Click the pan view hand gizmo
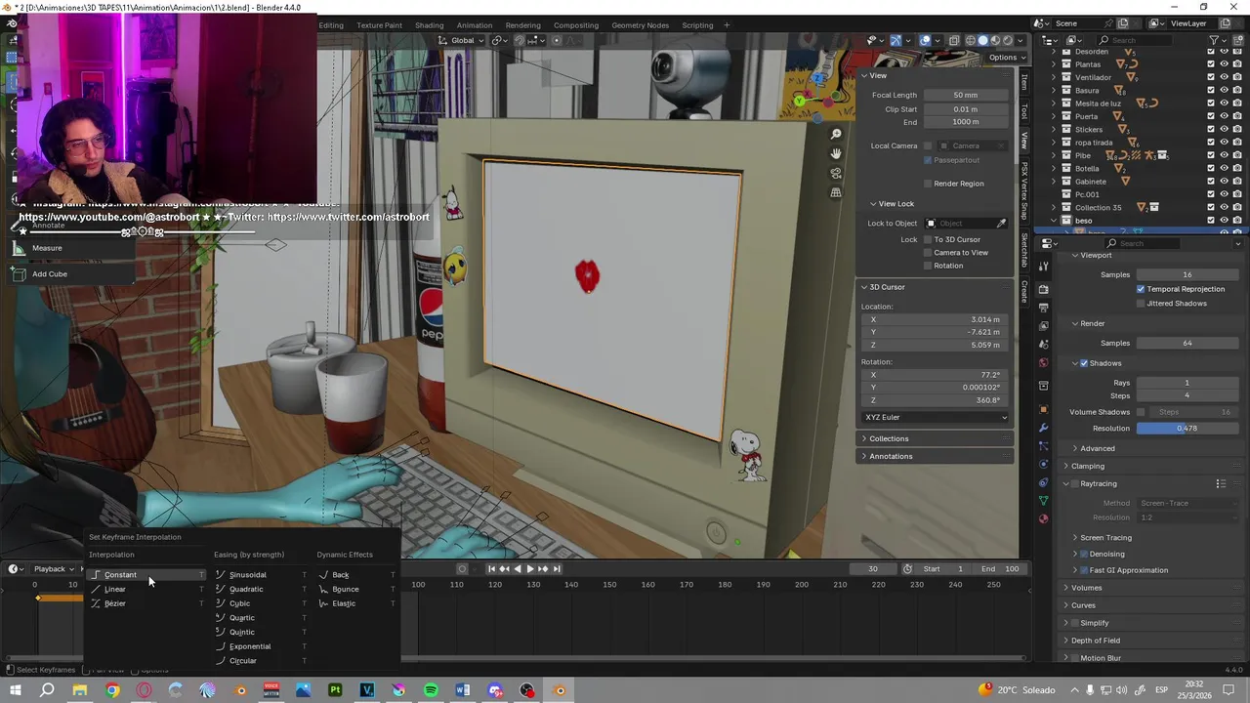The height and width of the screenshot is (703, 1250). (x=836, y=153)
